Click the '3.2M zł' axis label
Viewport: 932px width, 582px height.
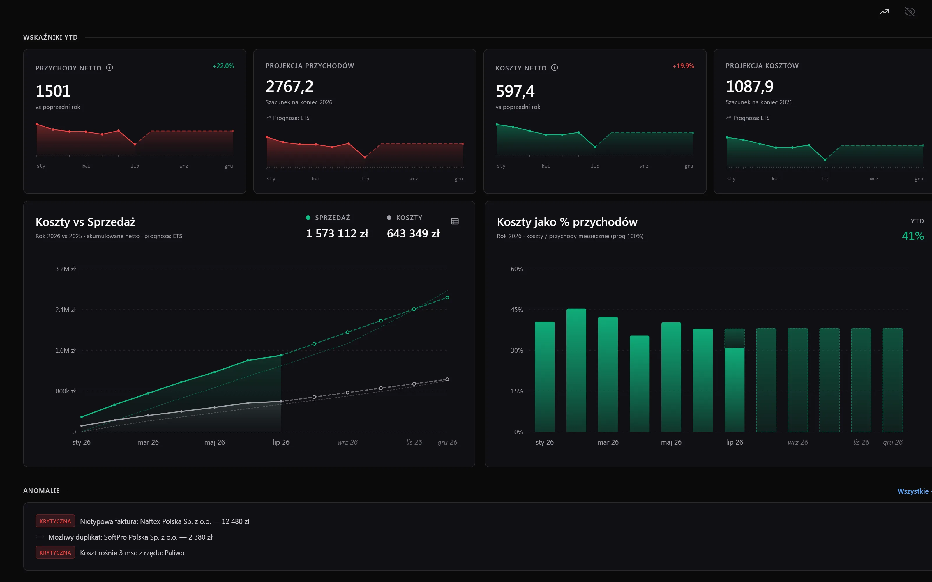66,269
